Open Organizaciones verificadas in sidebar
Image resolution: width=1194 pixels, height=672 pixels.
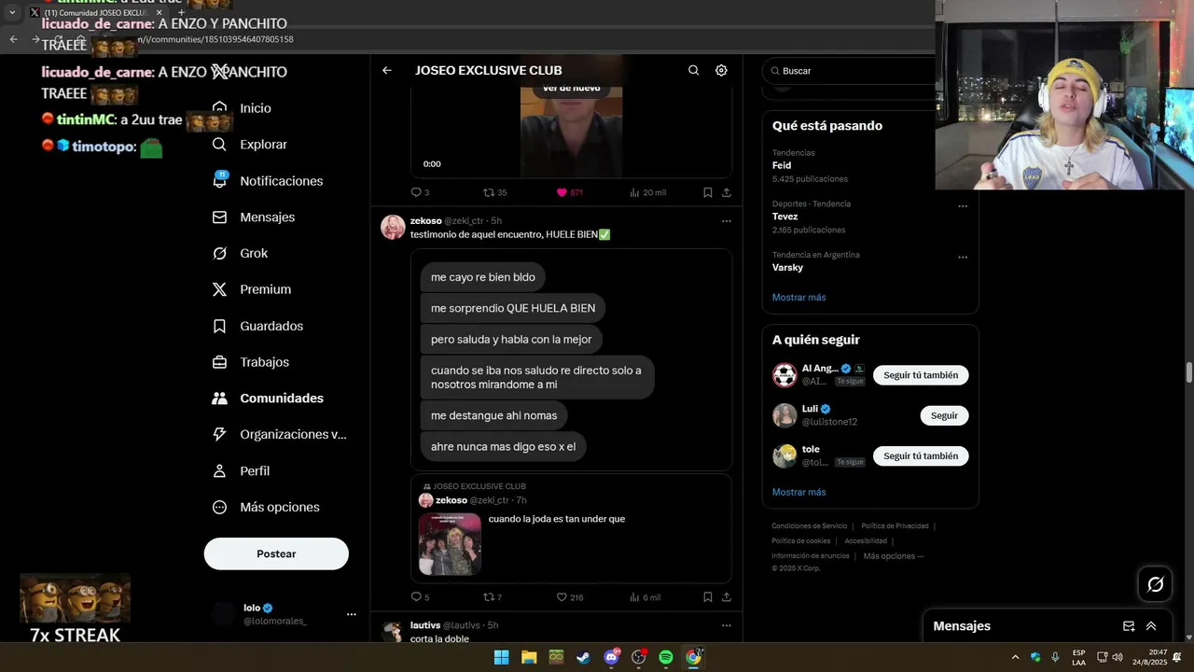(279, 434)
